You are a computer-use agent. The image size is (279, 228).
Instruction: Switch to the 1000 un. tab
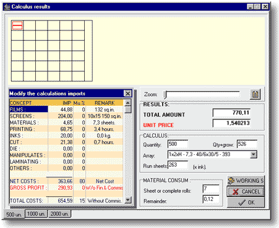point(36,214)
